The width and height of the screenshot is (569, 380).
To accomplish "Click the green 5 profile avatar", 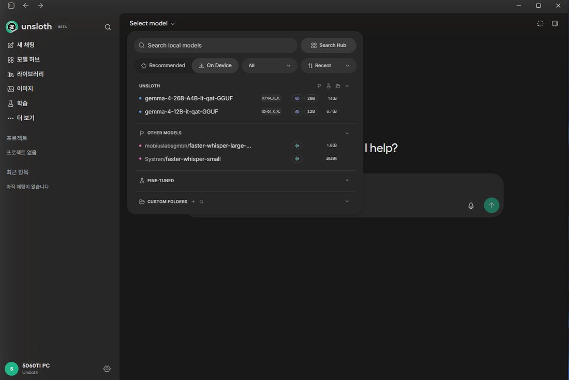I will pyautogui.click(x=11, y=369).
